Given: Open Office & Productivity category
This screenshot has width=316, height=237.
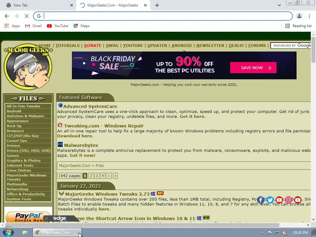Looking at the screenshot, I should [28, 194].
